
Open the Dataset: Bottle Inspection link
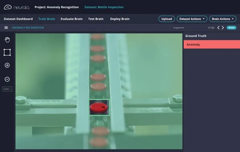tap(104, 7)
